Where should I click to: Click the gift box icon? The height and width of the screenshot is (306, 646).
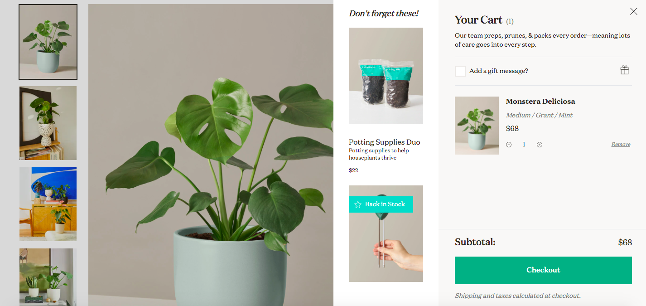[625, 70]
